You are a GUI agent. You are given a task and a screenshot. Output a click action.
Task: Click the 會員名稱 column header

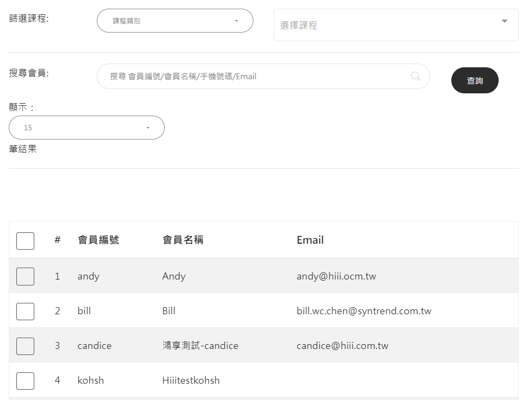tap(183, 240)
